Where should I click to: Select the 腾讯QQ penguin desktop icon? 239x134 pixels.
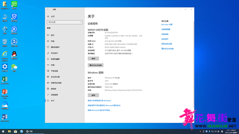point(14,55)
